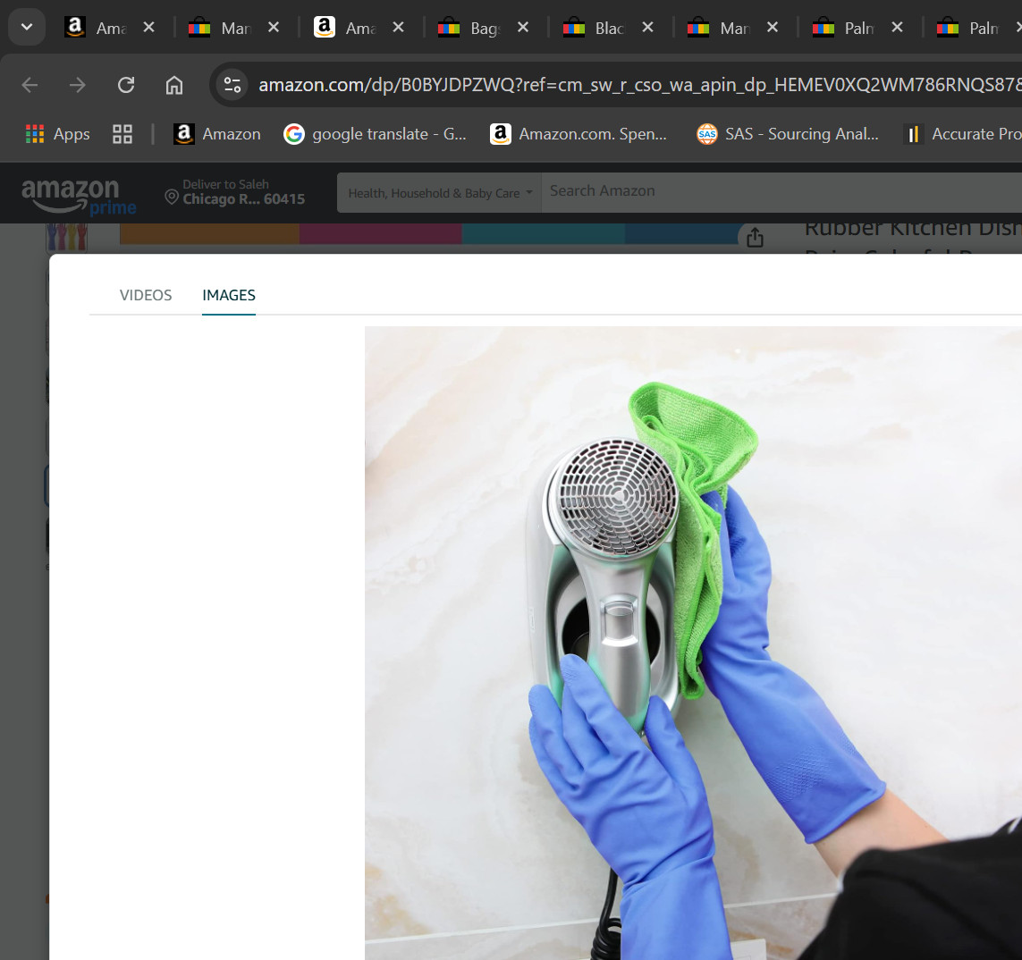Switch to the first 'Palm' tab
Image resolution: width=1022 pixels, height=960 pixels.
(x=845, y=28)
